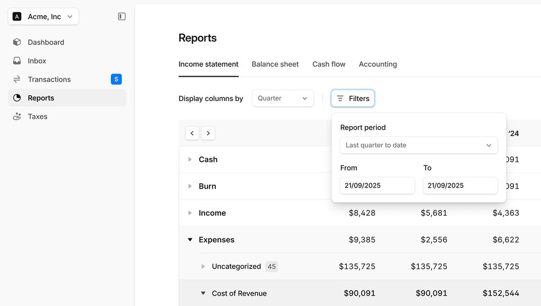
Task: Click the Transactions badge showing 5
Action: pos(116,79)
